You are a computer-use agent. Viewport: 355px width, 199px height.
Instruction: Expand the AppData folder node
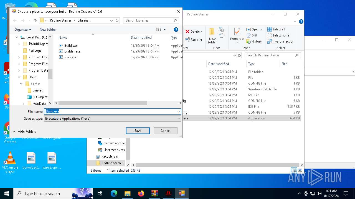pyautogui.click(x=23, y=104)
